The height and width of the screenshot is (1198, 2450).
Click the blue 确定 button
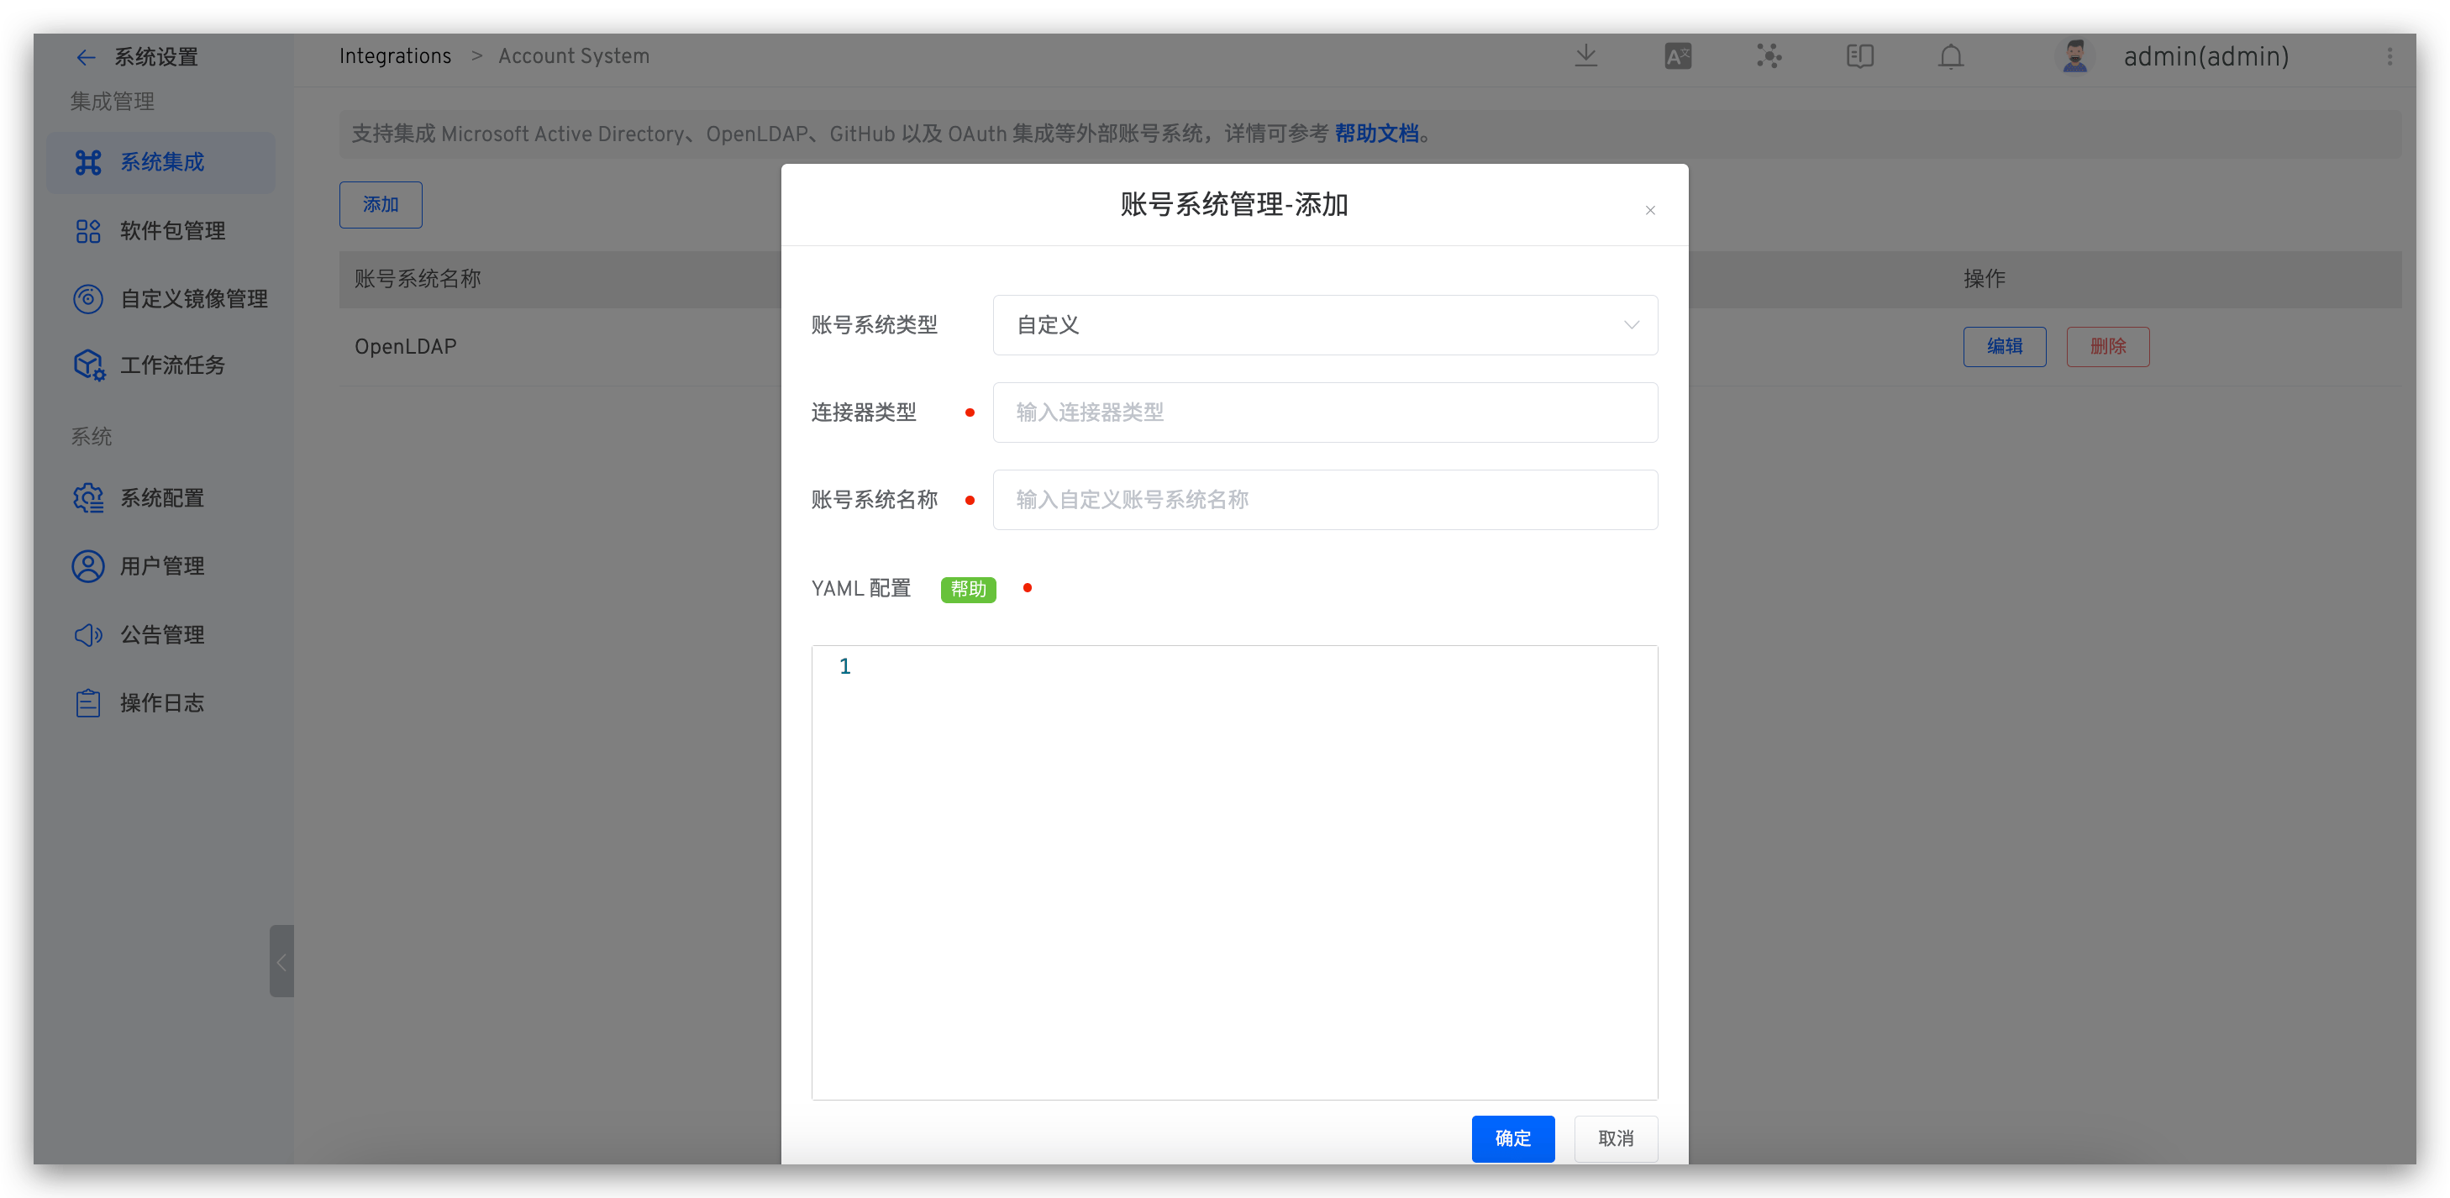1512,1138
